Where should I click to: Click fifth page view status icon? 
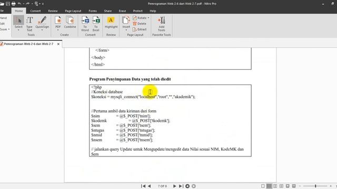pyautogui.click(x=288, y=186)
